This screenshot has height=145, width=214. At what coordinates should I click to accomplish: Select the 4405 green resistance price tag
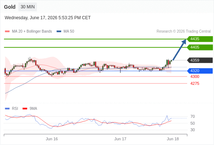pyautogui.click(x=200, y=47)
